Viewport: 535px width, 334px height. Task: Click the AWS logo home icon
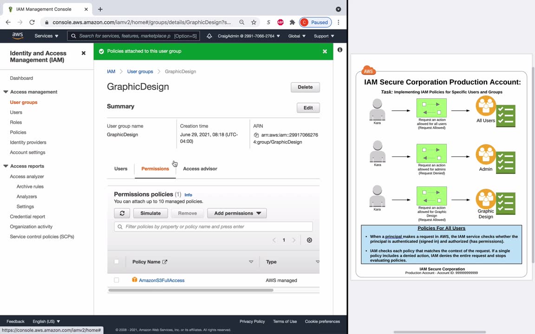point(17,36)
